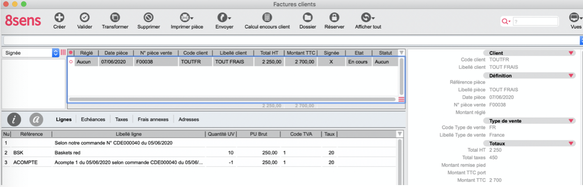Image resolution: width=583 pixels, height=187 pixels.
Task: Click the Supprimer toolbar icon
Action: tap(148, 17)
